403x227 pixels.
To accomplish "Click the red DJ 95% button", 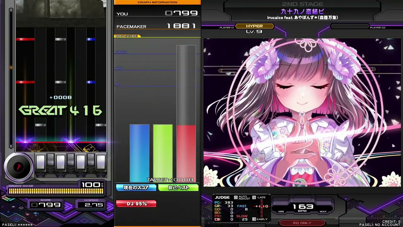I will point(136,204).
